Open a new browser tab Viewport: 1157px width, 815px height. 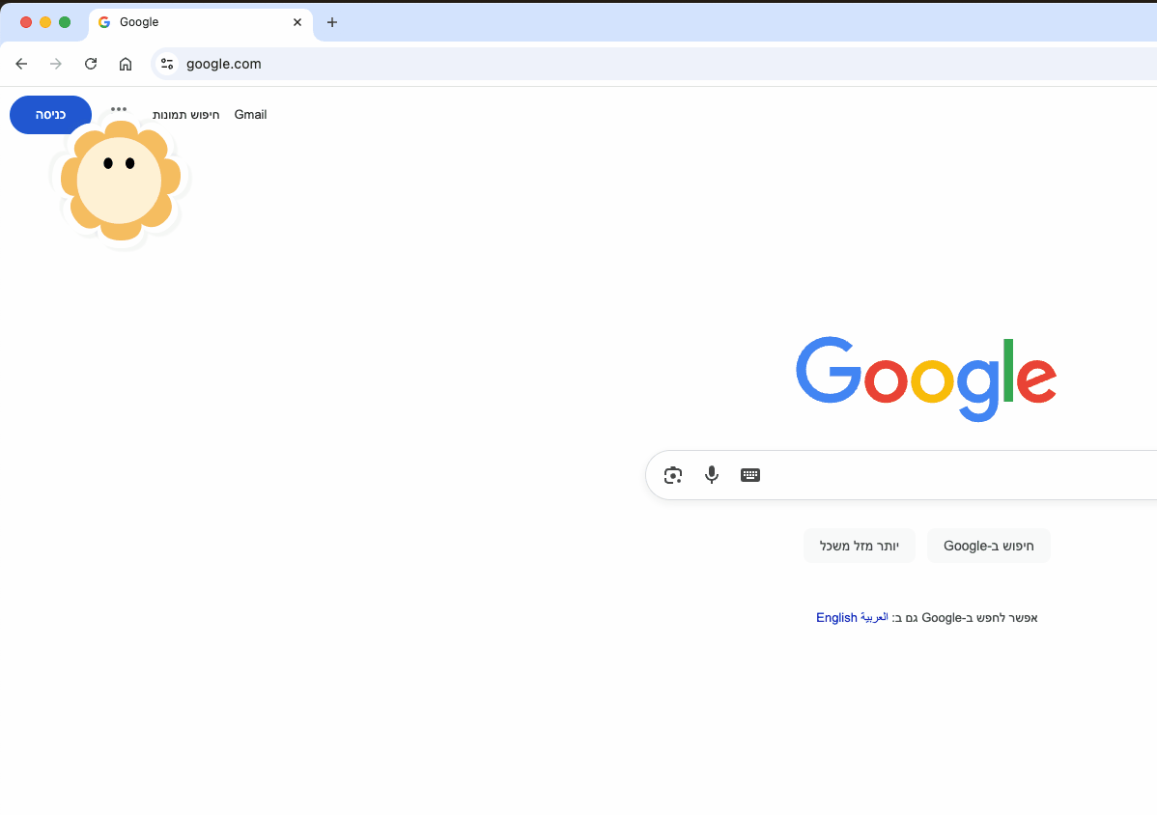coord(332,22)
